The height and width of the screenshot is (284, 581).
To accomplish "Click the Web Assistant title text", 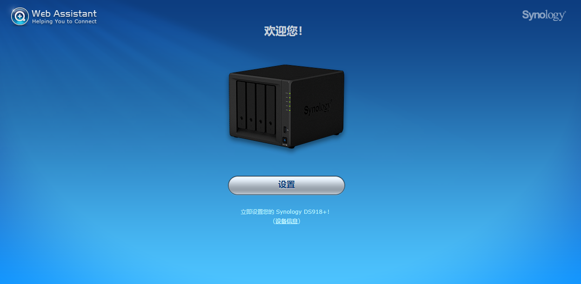I will pos(64,13).
